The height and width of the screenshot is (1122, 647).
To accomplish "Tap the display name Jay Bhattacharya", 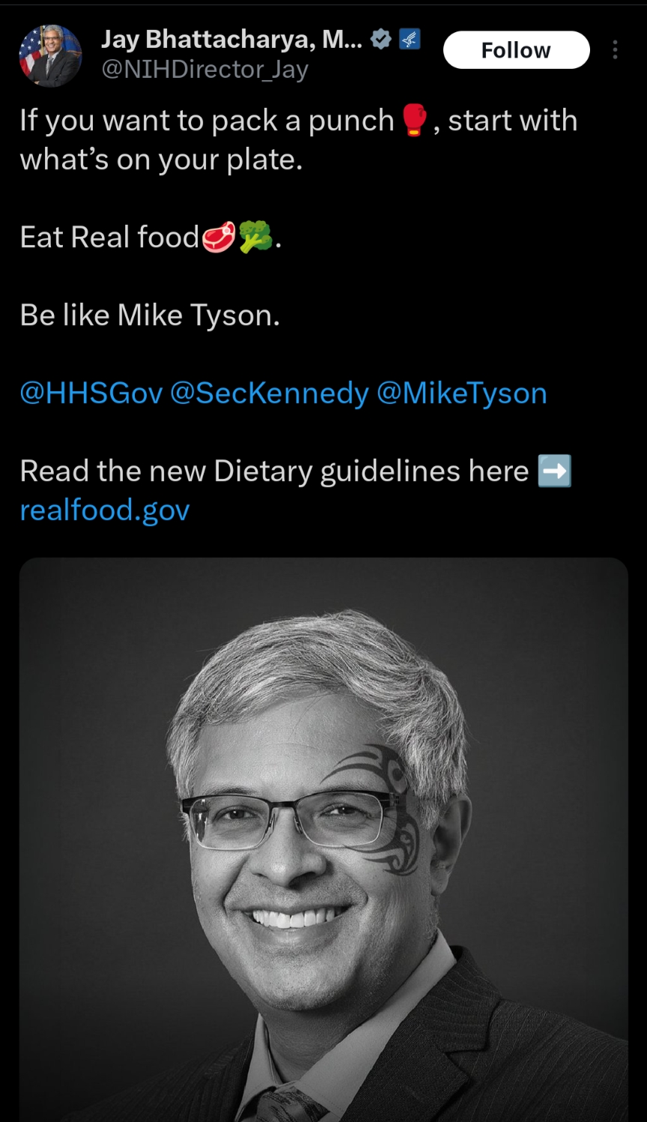I will 232,39.
